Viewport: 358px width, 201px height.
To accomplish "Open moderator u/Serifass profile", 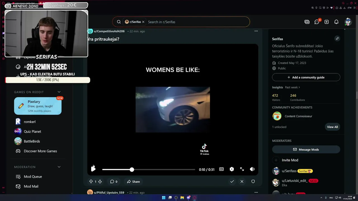I will pyautogui.click(x=289, y=171).
